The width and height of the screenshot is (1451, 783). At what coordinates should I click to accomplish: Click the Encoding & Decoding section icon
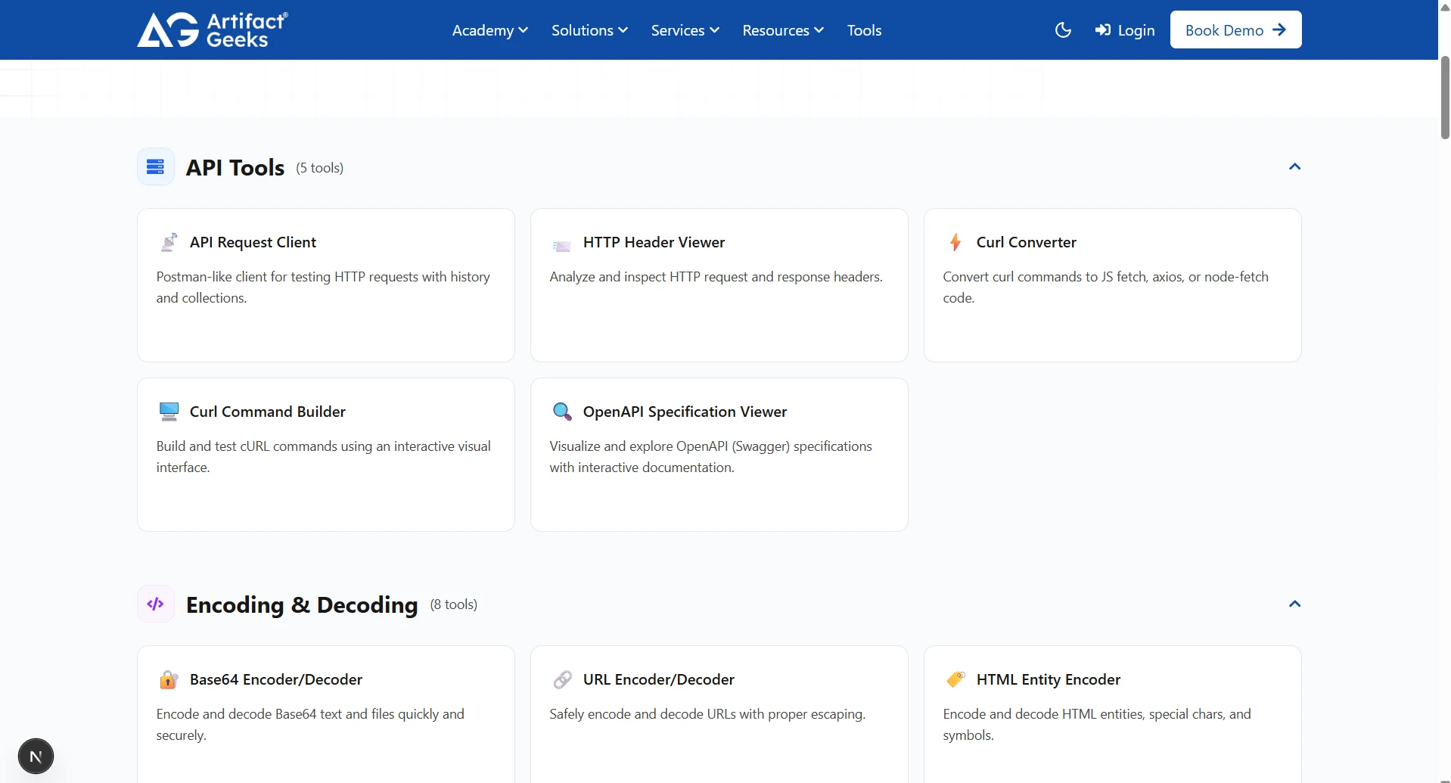coord(155,604)
